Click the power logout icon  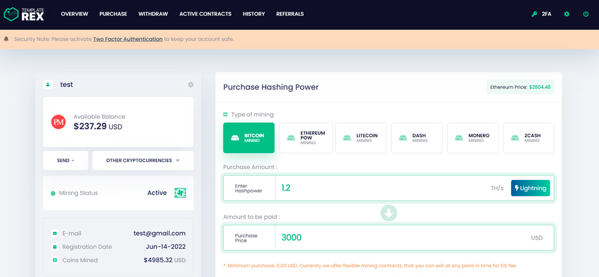tap(586, 14)
